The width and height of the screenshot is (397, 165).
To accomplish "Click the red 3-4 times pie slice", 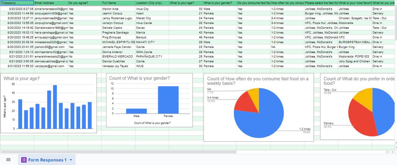I will pyautogui.click(x=245, y=101).
